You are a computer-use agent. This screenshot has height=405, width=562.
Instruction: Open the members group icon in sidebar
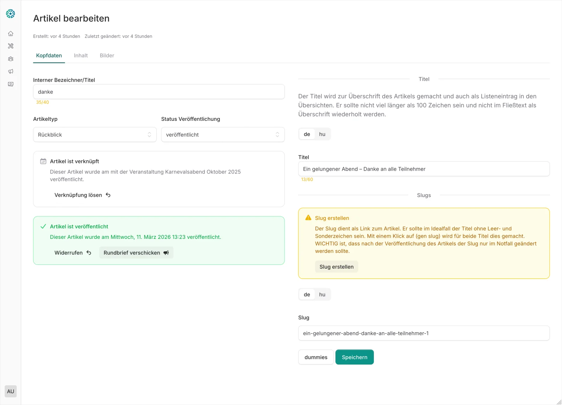coord(11,59)
